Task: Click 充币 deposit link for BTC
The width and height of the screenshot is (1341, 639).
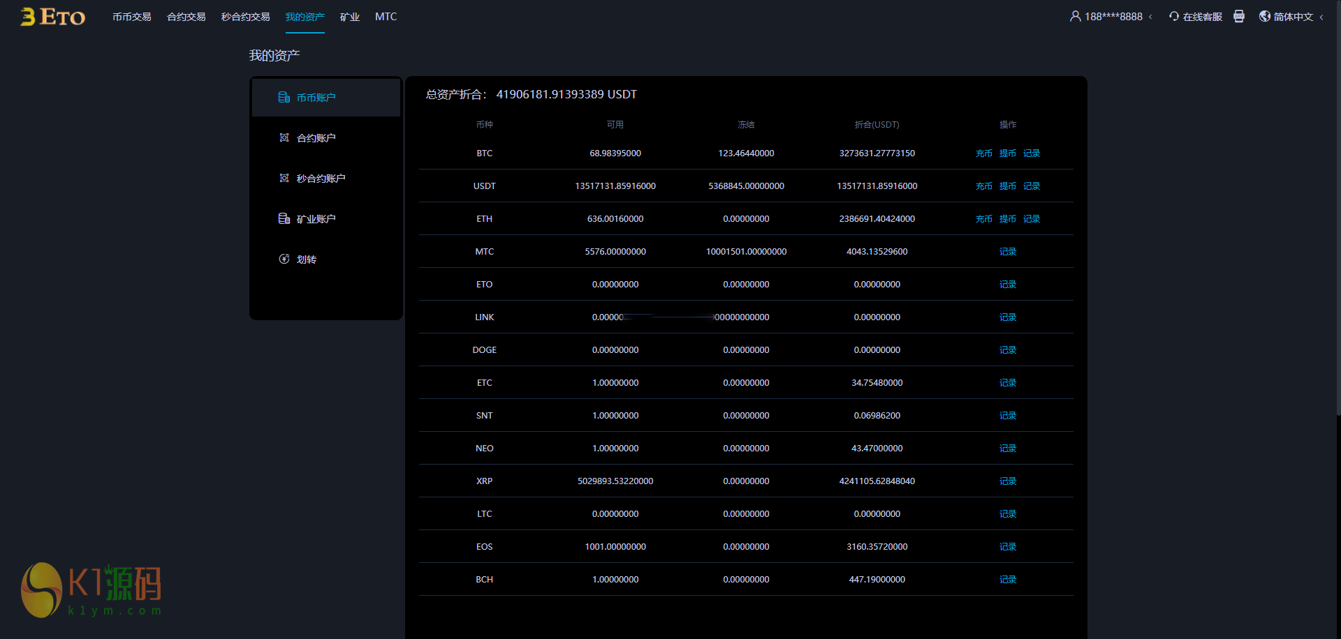Action: click(983, 153)
